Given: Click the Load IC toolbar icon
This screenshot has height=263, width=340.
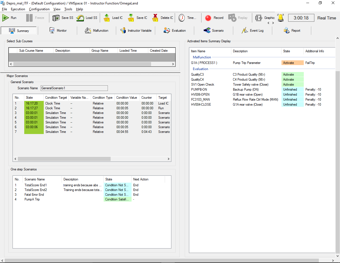Looking at the screenshot, I should [x=107, y=18].
